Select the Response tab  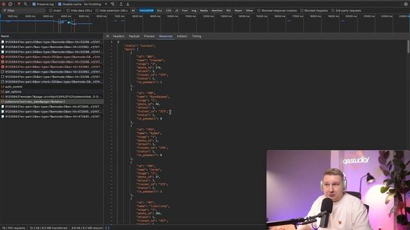click(x=166, y=36)
